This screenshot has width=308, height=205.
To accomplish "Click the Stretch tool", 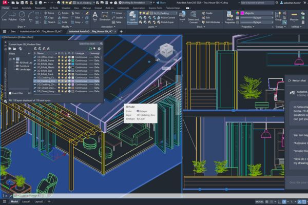I will coord(49,22).
